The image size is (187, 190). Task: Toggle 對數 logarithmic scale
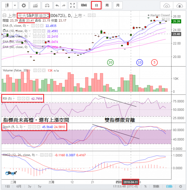(x=156, y=186)
